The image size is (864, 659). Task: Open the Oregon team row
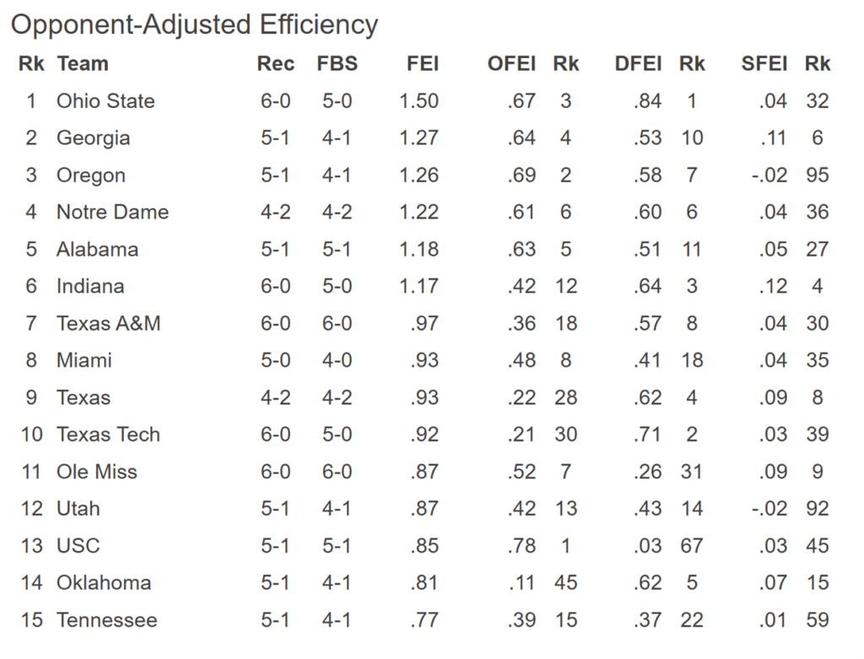(x=90, y=176)
